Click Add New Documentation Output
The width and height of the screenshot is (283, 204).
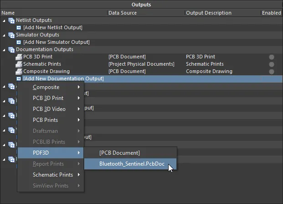pyautogui.click(x=63, y=78)
